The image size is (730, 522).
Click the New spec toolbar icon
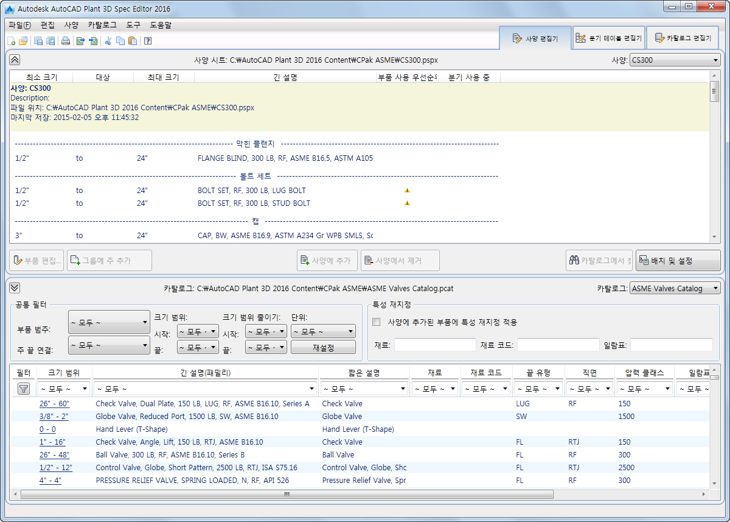tap(11, 41)
